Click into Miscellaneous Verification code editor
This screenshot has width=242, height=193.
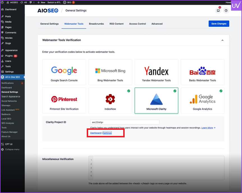(156, 168)
